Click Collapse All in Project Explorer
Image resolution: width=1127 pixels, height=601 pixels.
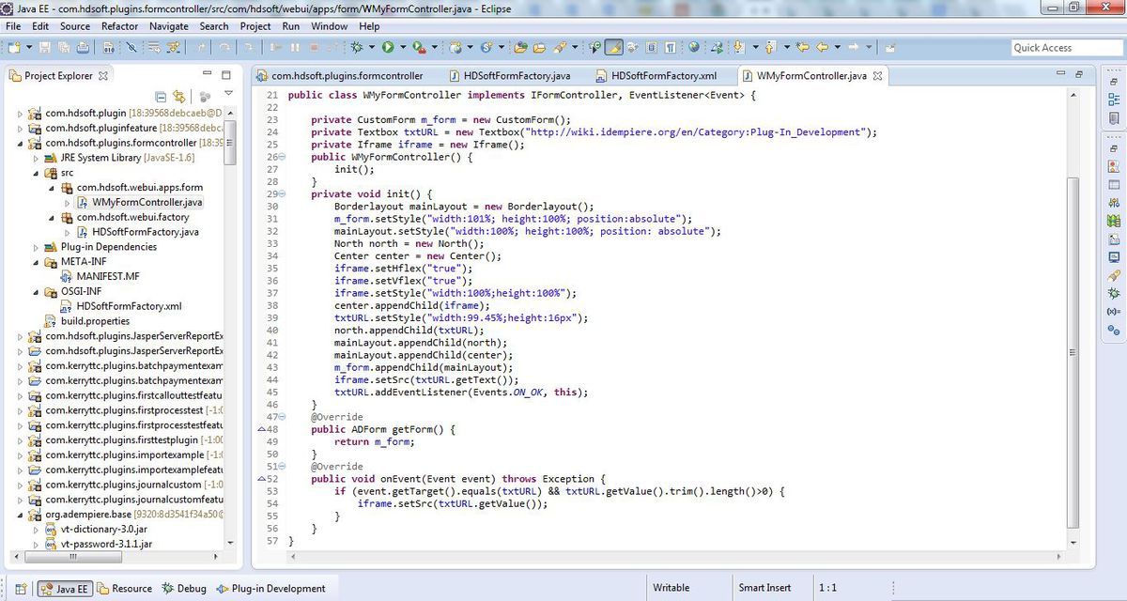coord(161,97)
